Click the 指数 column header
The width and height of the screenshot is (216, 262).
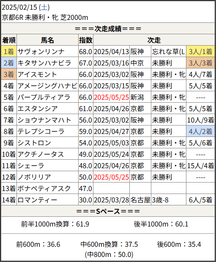86,40
